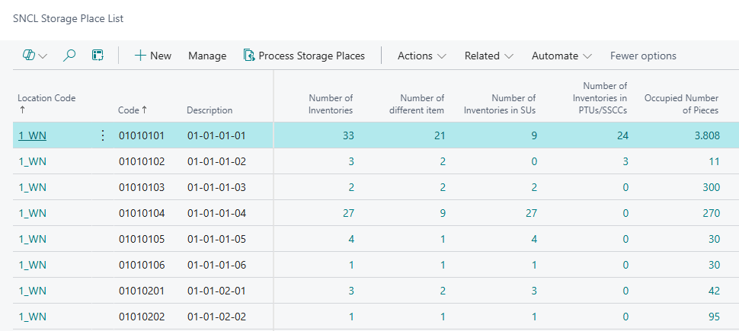Viewport: 739px width, 331px height.
Task: Click the plus icon to create New
Action: click(x=139, y=56)
